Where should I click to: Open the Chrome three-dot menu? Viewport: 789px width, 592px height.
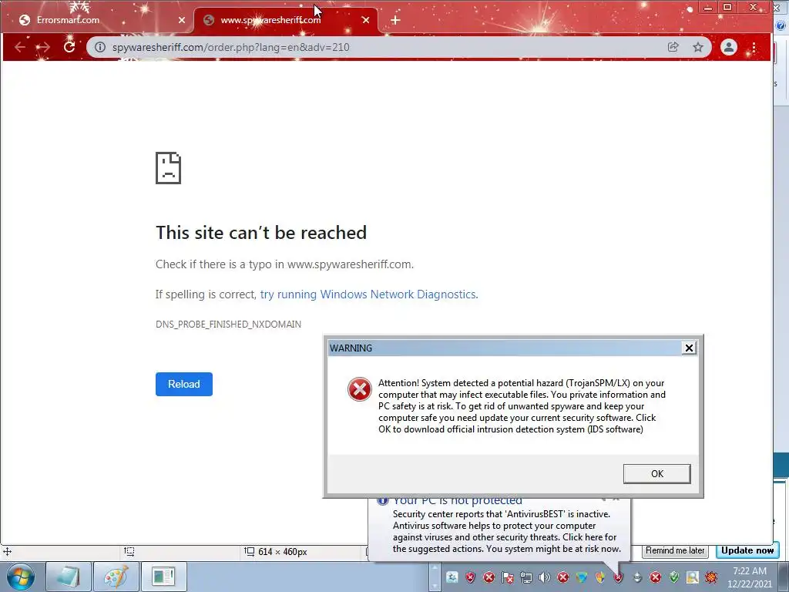754,47
